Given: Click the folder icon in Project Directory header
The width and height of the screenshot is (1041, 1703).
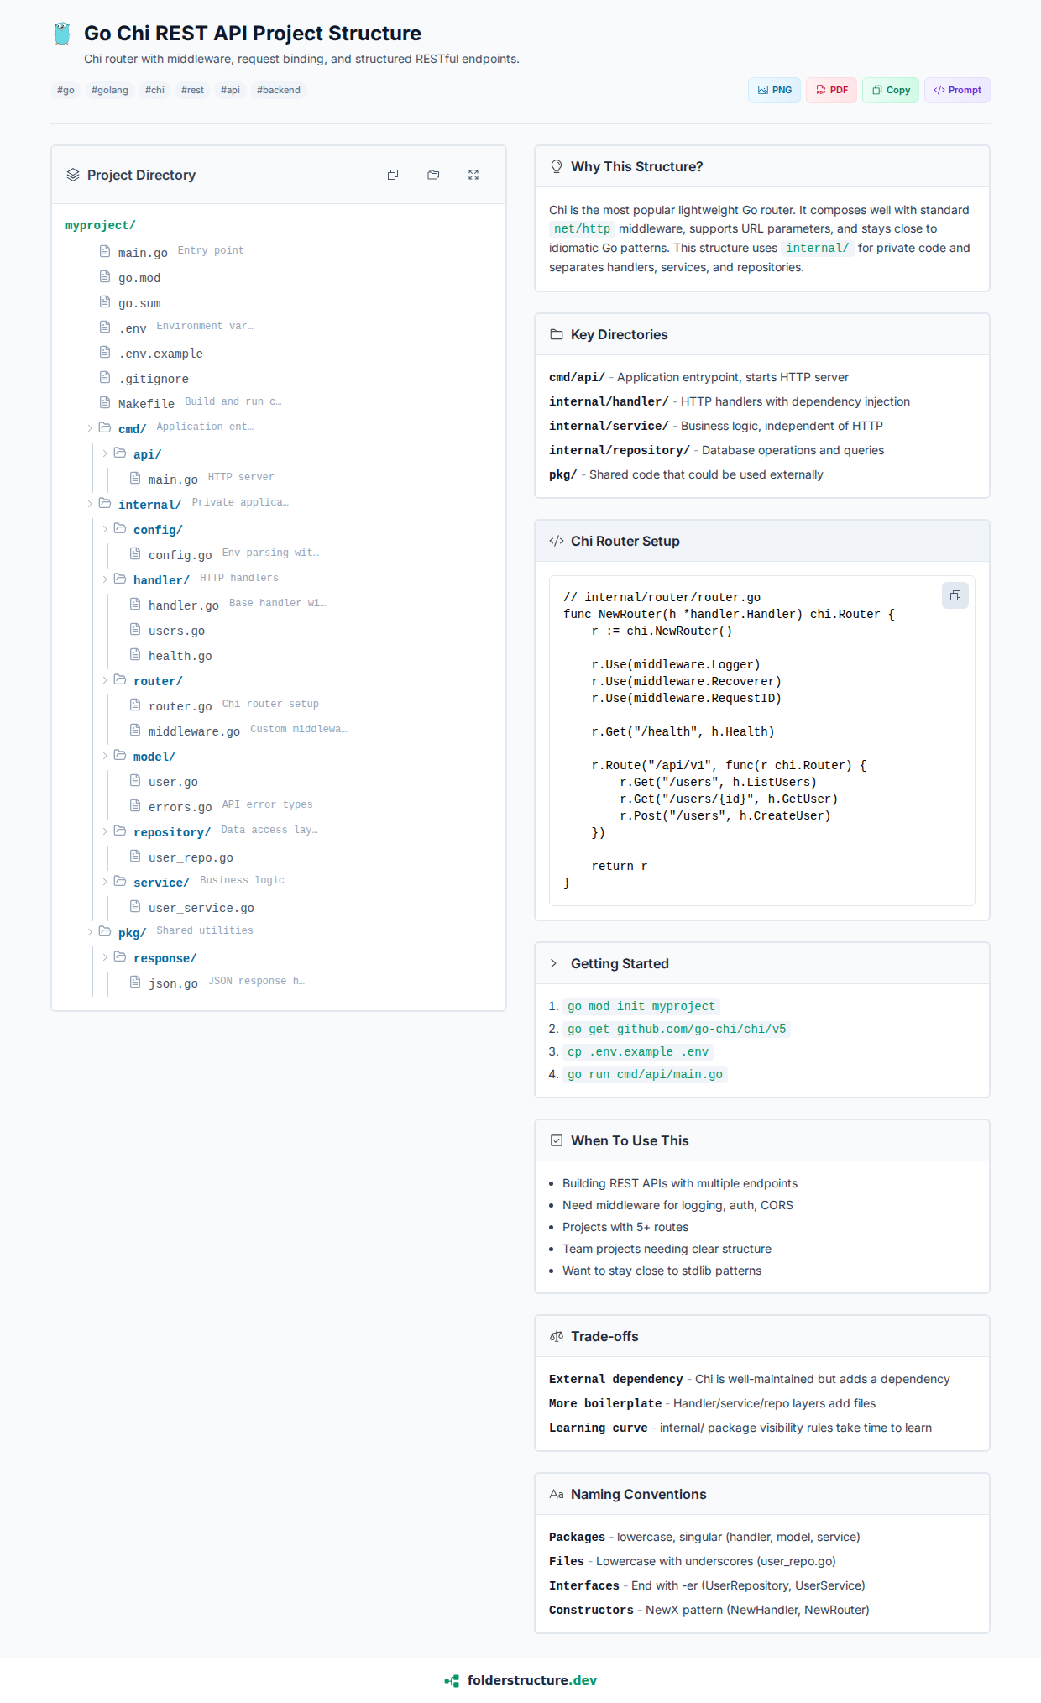Looking at the screenshot, I should pos(433,175).
